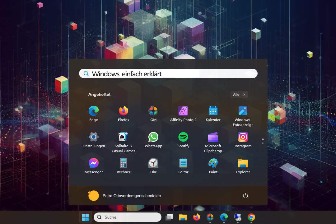Open File Explorer from the taskbar
Viewport: 336px width, 224px height.
[x=183, y=217]
